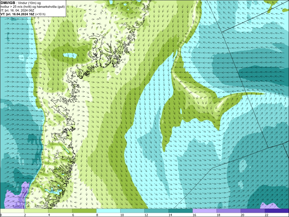Click the pale yellow 0–2 m/s legend swatch
The image size is (289, 217).
tap(12, 211)
